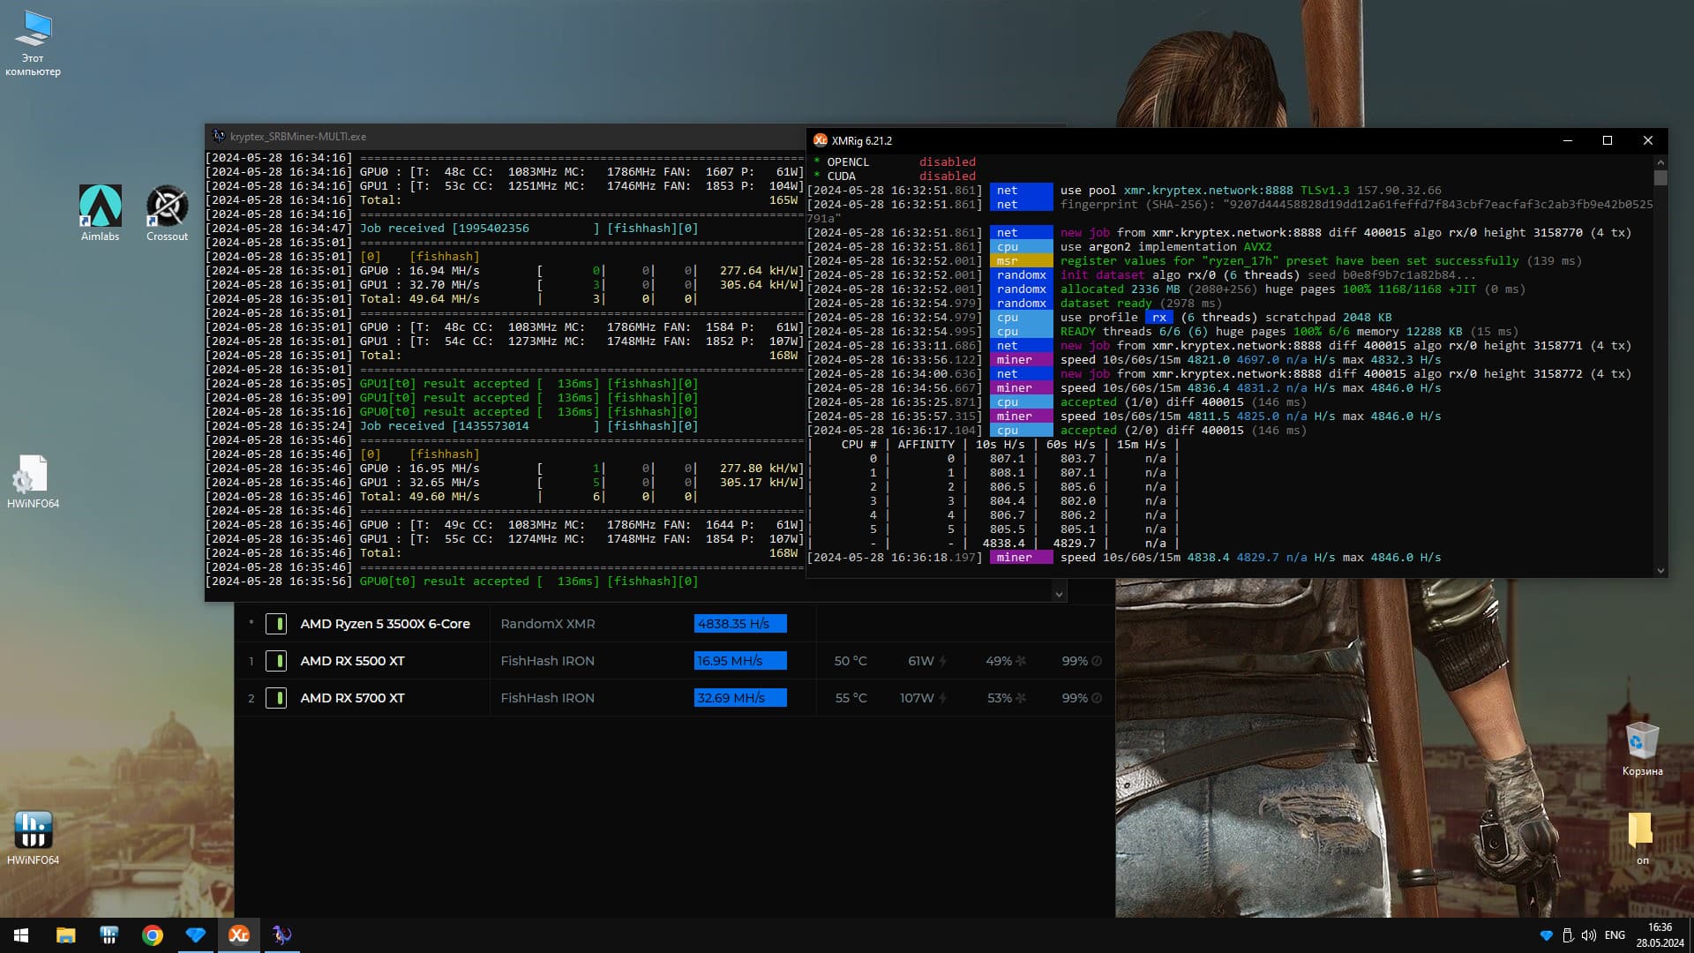Image resolution: width=1694 pixels, height=953 pixels.
Task: Click the Kryptex tray icon
Action: click(x=1546, y=935)
